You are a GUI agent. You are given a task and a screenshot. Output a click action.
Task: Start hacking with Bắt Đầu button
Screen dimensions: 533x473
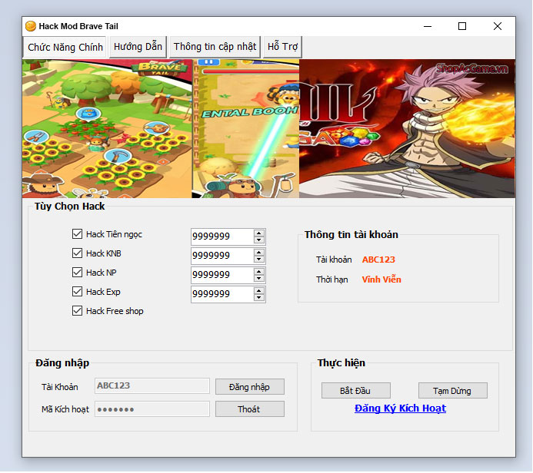[356, 391]
